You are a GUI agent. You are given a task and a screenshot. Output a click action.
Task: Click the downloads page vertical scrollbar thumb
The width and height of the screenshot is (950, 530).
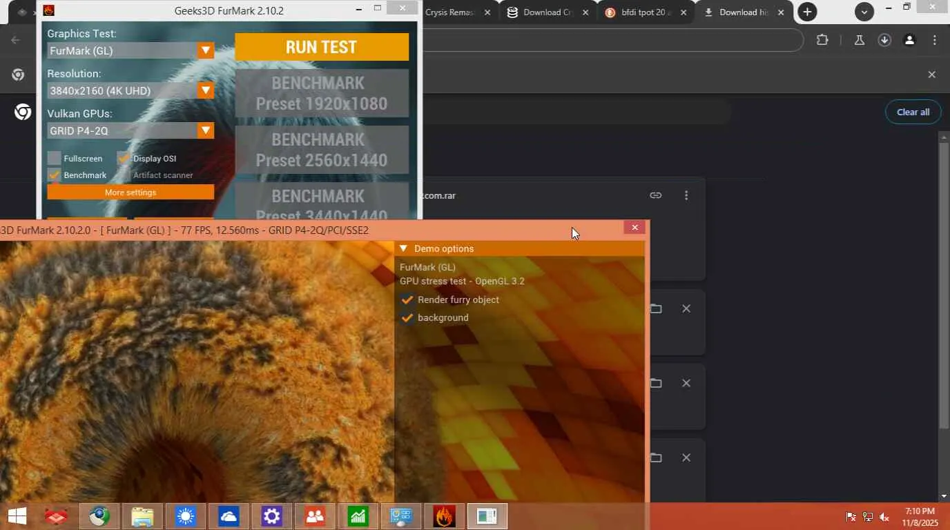point(944,284)
